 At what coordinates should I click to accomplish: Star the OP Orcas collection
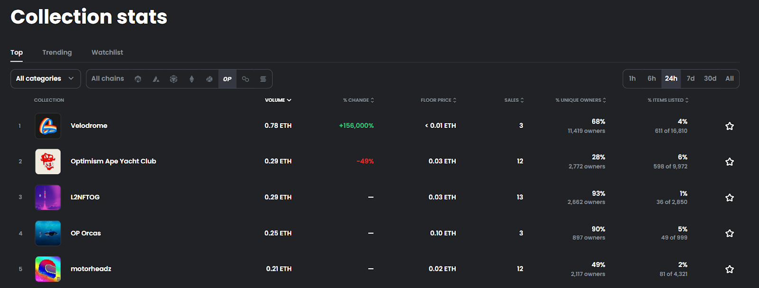(730, 233)
